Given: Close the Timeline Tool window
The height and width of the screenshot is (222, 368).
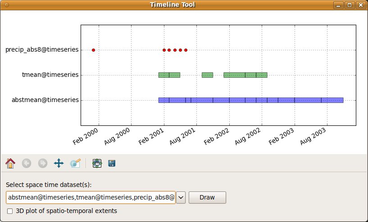Looking at the screenshot, I should coord(360,5).
